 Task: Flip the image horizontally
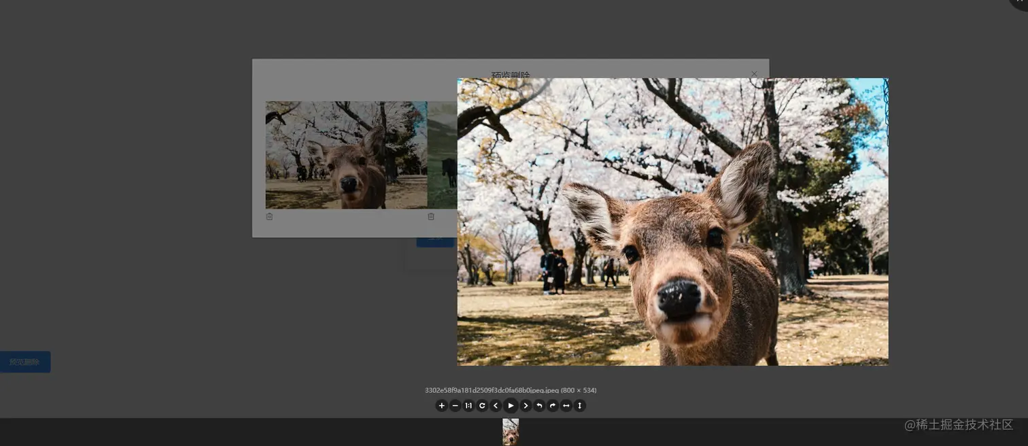566,406
